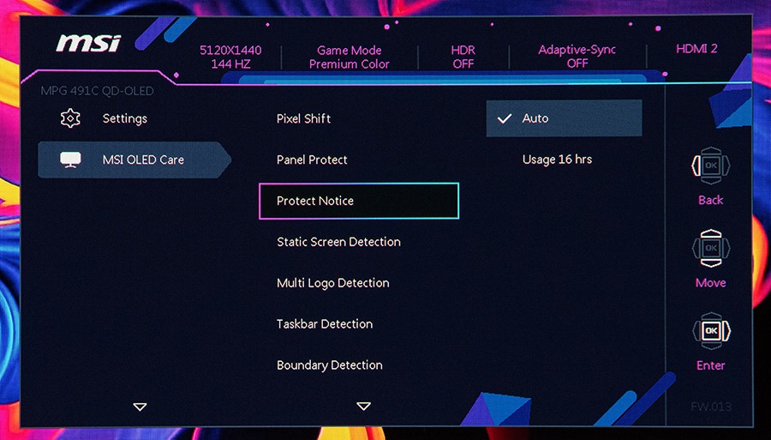Click the Move joystick icon
Viewport: 771px width, 440px height.
point(711,248)
